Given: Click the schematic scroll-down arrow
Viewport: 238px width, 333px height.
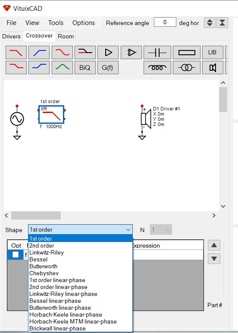Looking at the screenshot, I should coord(223,206).
